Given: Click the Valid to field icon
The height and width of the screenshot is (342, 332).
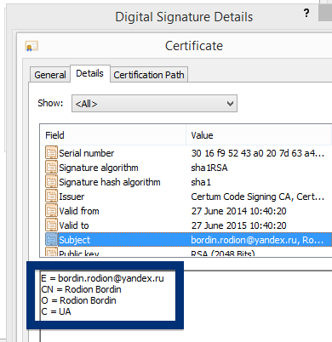Looking at the screenshot, I should pos(51,225).
